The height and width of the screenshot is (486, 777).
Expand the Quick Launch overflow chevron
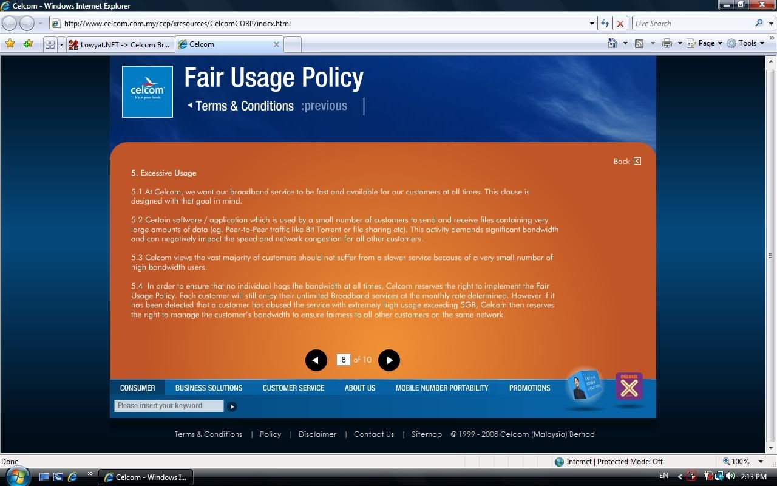tap(90, 474)
